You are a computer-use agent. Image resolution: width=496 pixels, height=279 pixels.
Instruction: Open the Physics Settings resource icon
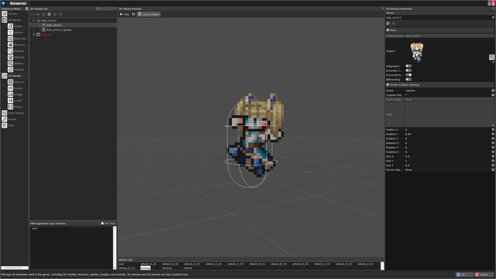pyautogui.click(x=11, y=45)
